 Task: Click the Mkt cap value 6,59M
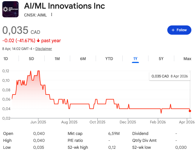pos(114,134)
